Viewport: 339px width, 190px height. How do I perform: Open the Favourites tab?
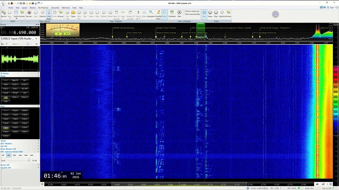tap(55, 8)
